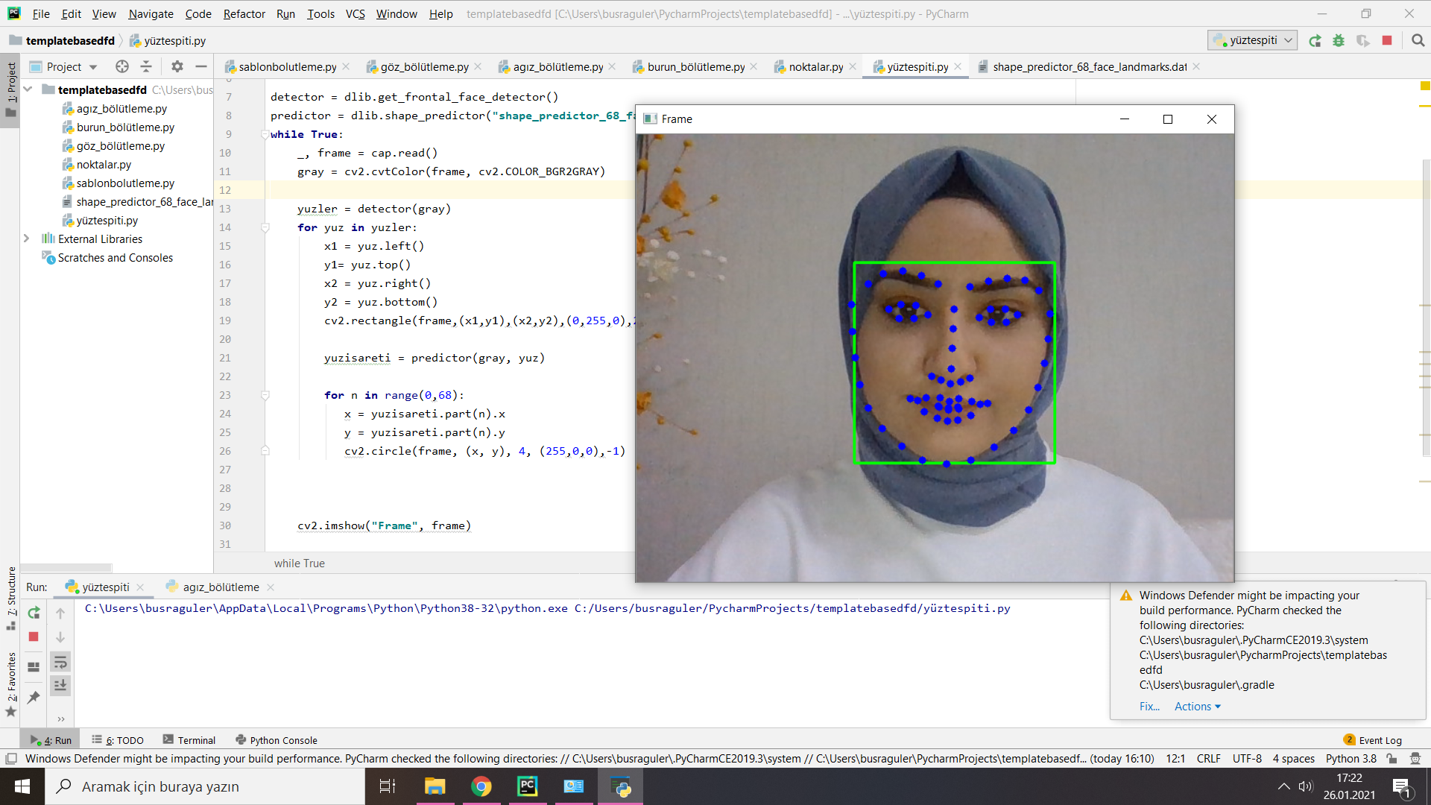This screenshot has width=1431, height=805.
Task: Toggle the 7: Structure side panel
Action: click(x=11, y=606)
